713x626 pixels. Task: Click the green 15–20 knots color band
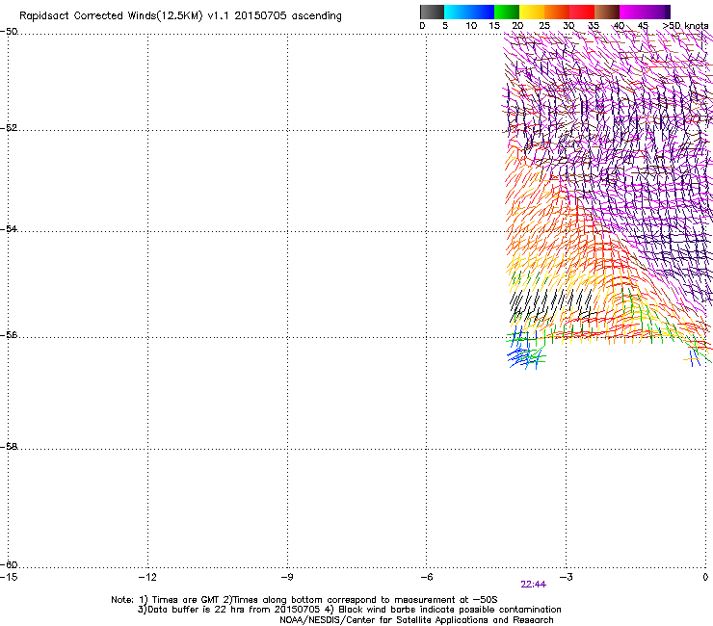click(507, 12)
